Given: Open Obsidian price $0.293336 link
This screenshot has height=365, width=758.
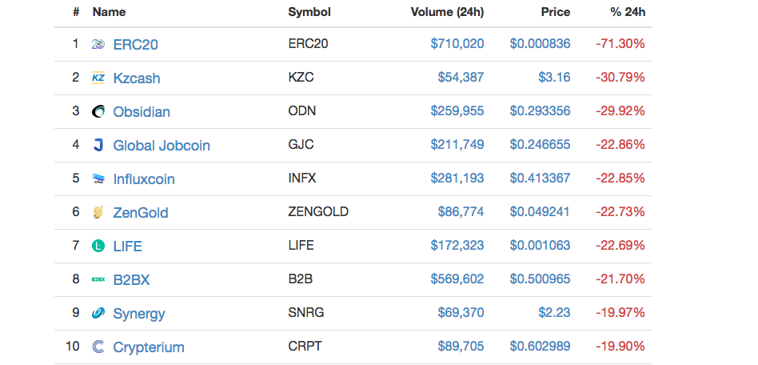Looking at the screenshot, I should click(x=541, y=111).
